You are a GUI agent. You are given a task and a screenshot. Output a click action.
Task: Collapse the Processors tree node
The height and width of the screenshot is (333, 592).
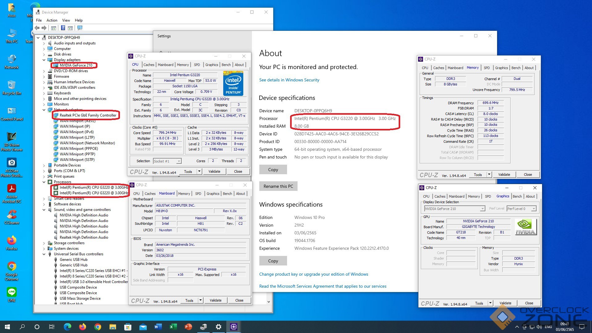(x=44, y=182)
